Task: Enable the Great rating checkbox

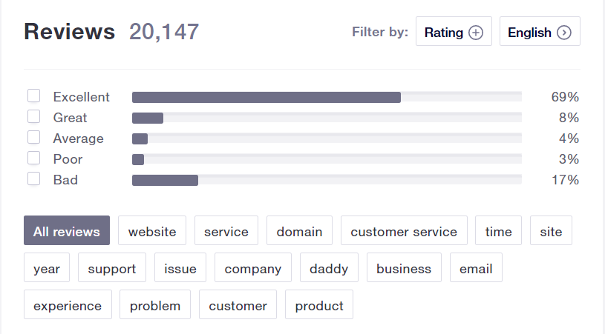Action: [x=33, y=116]
